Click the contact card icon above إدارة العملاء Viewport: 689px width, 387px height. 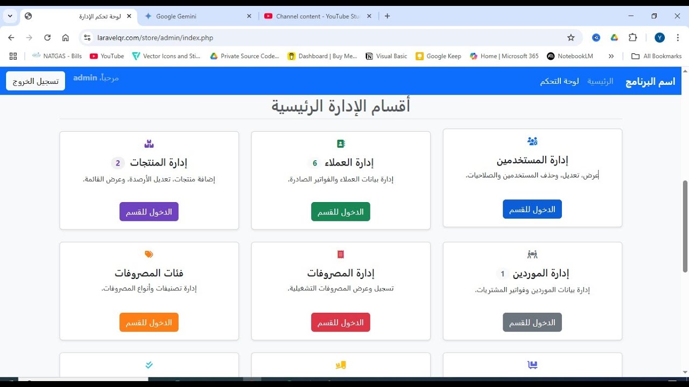point(341,144)
